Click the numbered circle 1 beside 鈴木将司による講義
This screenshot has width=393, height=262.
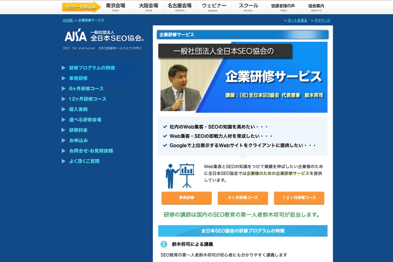coord(163,244)
